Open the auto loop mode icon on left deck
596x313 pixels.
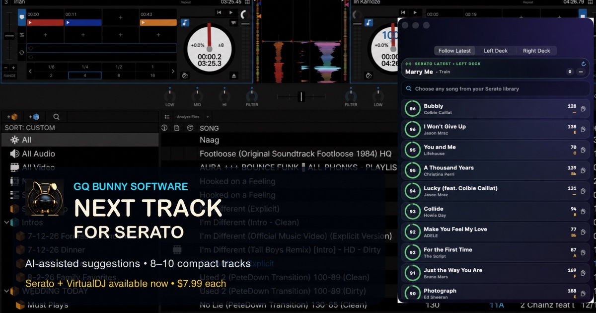(x=22, y=53)
